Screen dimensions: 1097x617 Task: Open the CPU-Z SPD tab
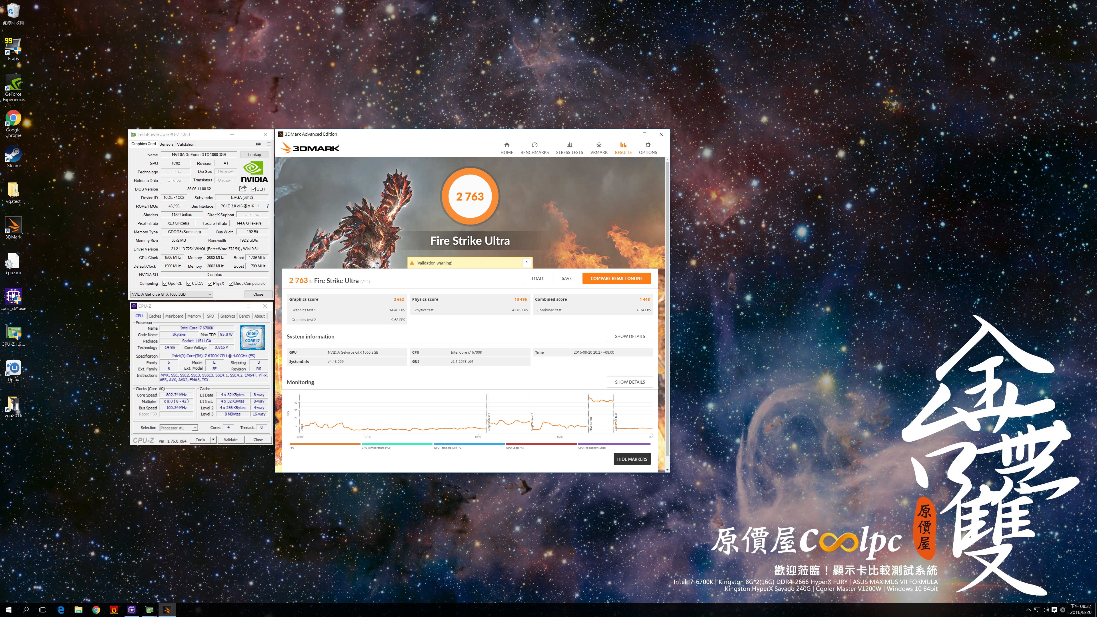[x=210, y=316]
